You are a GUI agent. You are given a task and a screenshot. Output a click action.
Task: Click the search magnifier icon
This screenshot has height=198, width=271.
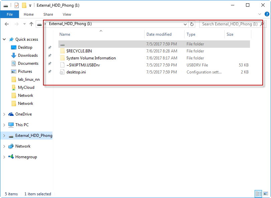tap(262, 24)
